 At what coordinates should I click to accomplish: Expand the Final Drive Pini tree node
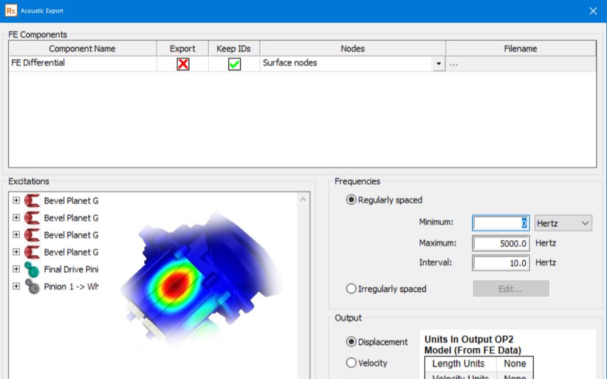tap(16, 269)
